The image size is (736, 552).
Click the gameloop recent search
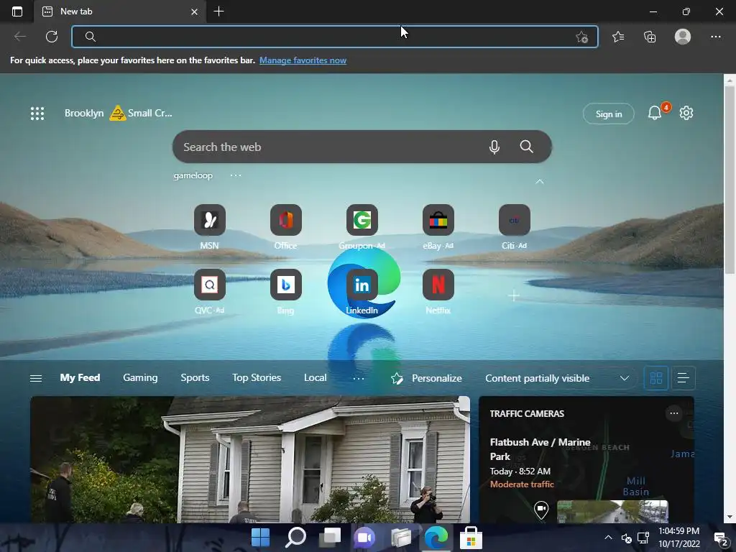[193, 175]
